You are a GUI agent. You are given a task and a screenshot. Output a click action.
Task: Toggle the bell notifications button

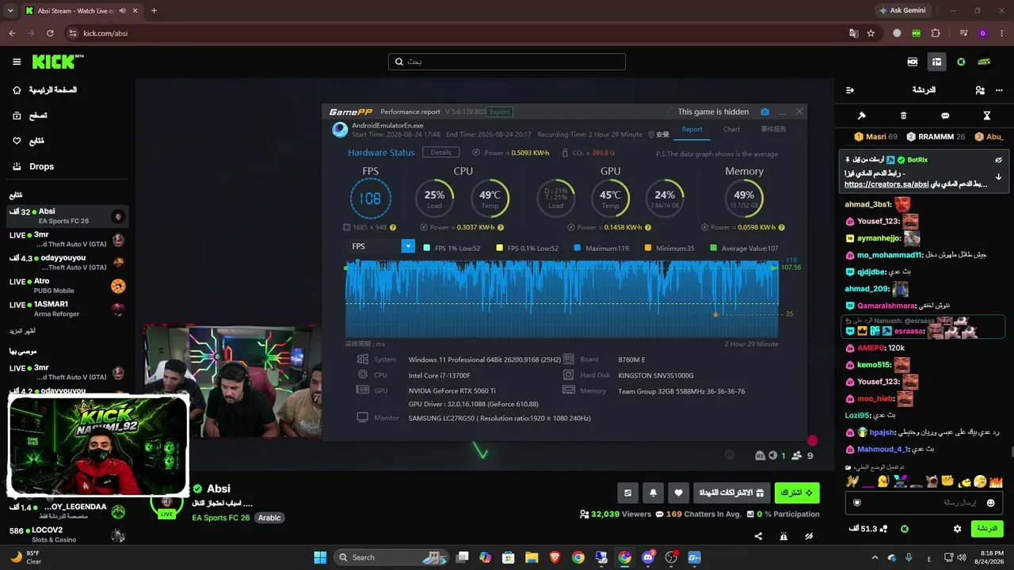[653, 492]
